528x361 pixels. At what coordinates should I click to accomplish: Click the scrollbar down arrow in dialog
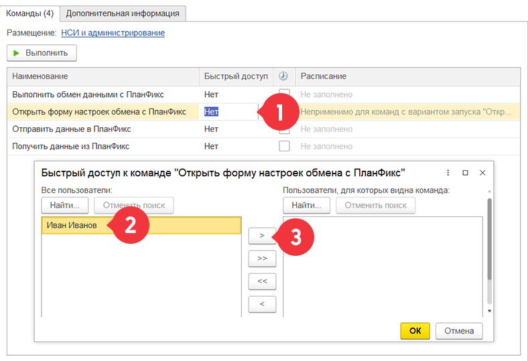point(490,311)
